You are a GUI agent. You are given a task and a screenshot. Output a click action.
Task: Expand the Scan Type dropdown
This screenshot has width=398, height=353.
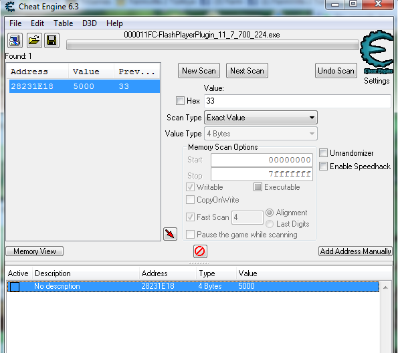(261, 118)
